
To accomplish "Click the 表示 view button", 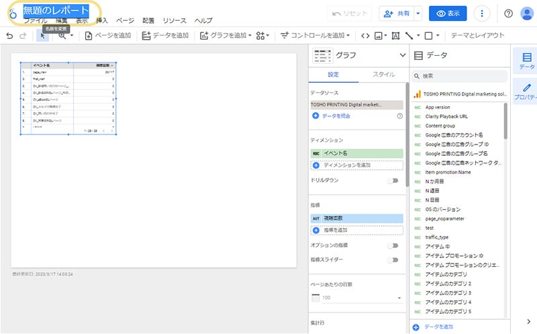I will pyautogui.click(x=448, y=13).
